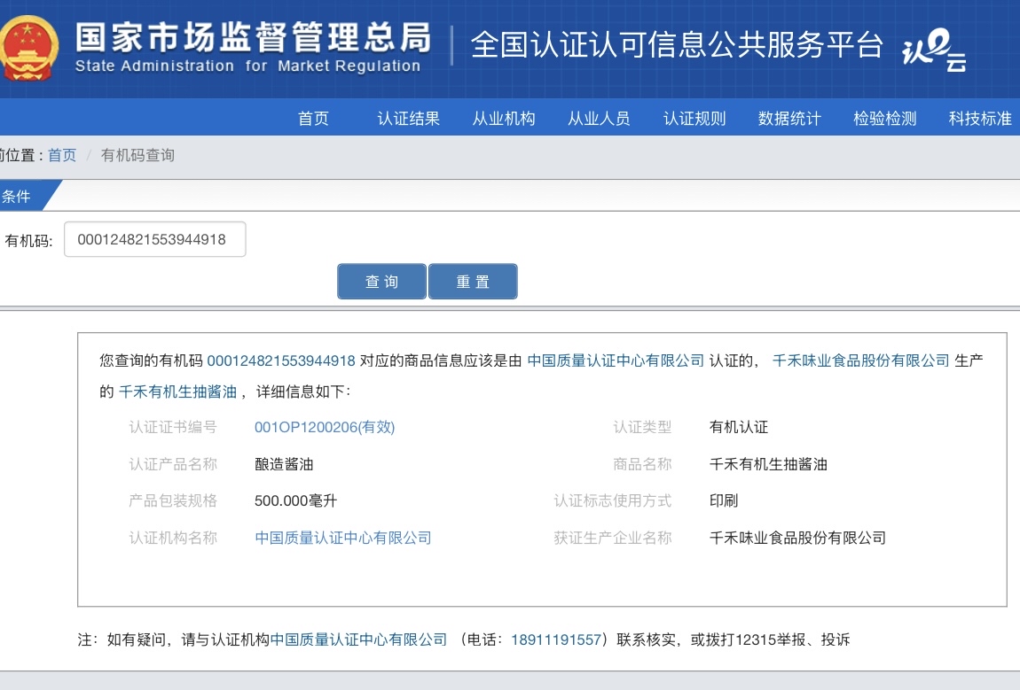Click 千禾味业食品股份有限公司 in 获证生产企业名称 row
The width and height of the screenshot is (1020, 690).
tap(797, 538)
